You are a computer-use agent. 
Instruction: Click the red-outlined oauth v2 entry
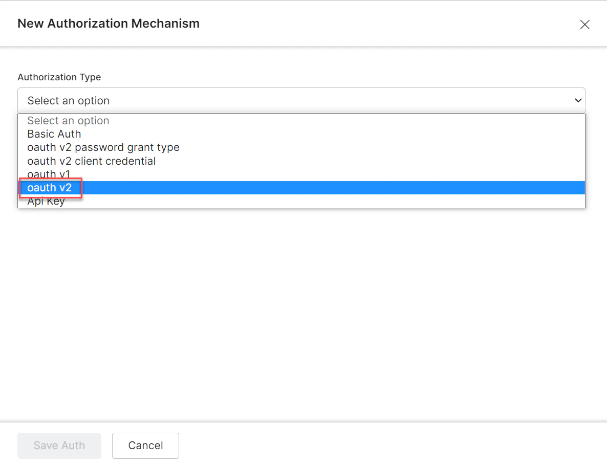pyautogui.click(x=50, y=187)
